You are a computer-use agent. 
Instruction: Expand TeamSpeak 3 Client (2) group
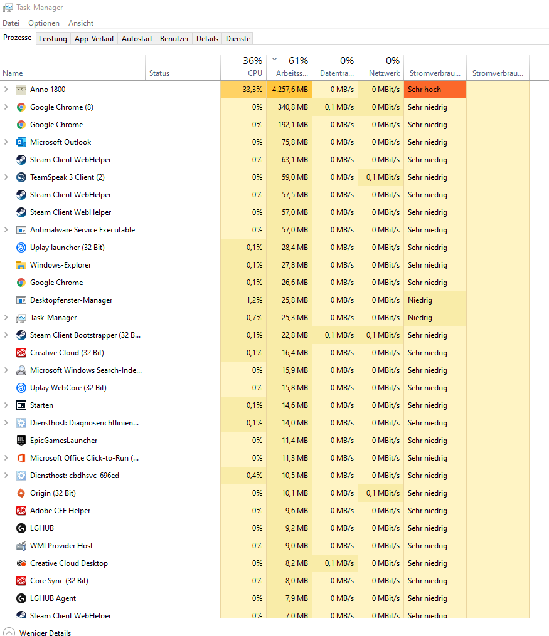(6, 177)
